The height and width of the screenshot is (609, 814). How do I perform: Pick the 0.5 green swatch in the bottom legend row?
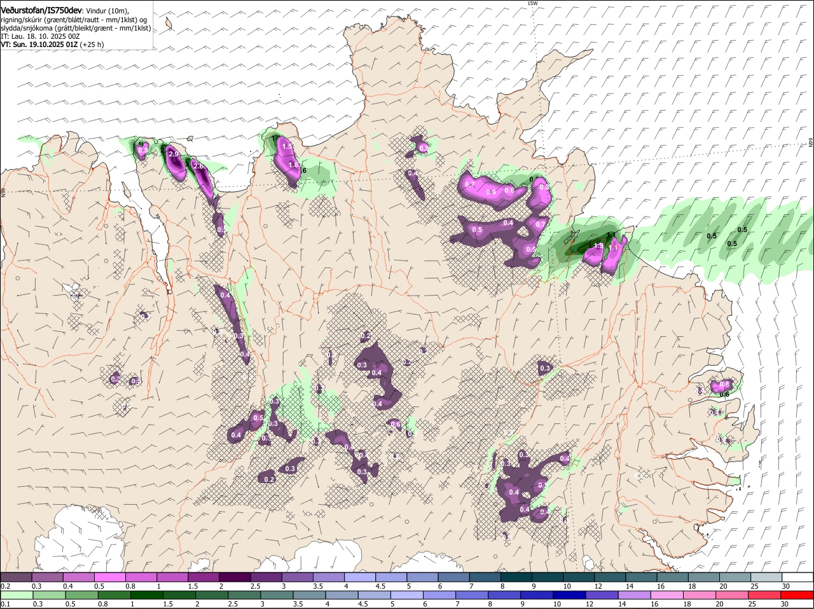coord(81,595)
